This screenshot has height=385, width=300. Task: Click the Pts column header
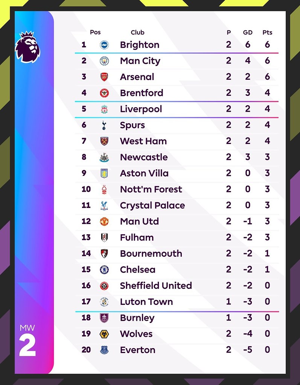267,32
